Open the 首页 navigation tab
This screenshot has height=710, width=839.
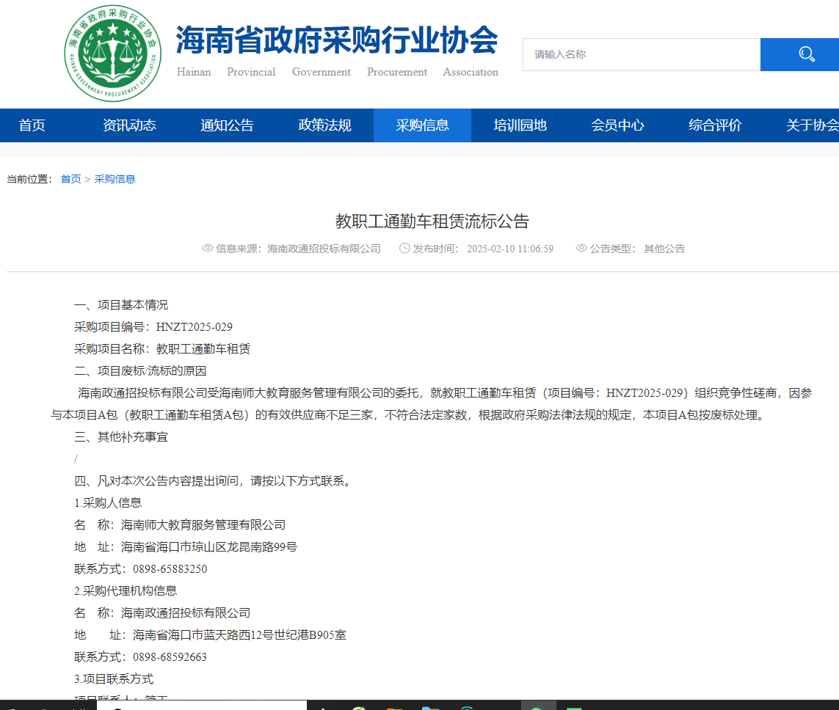pyautogui.click(x=32, y=125)
